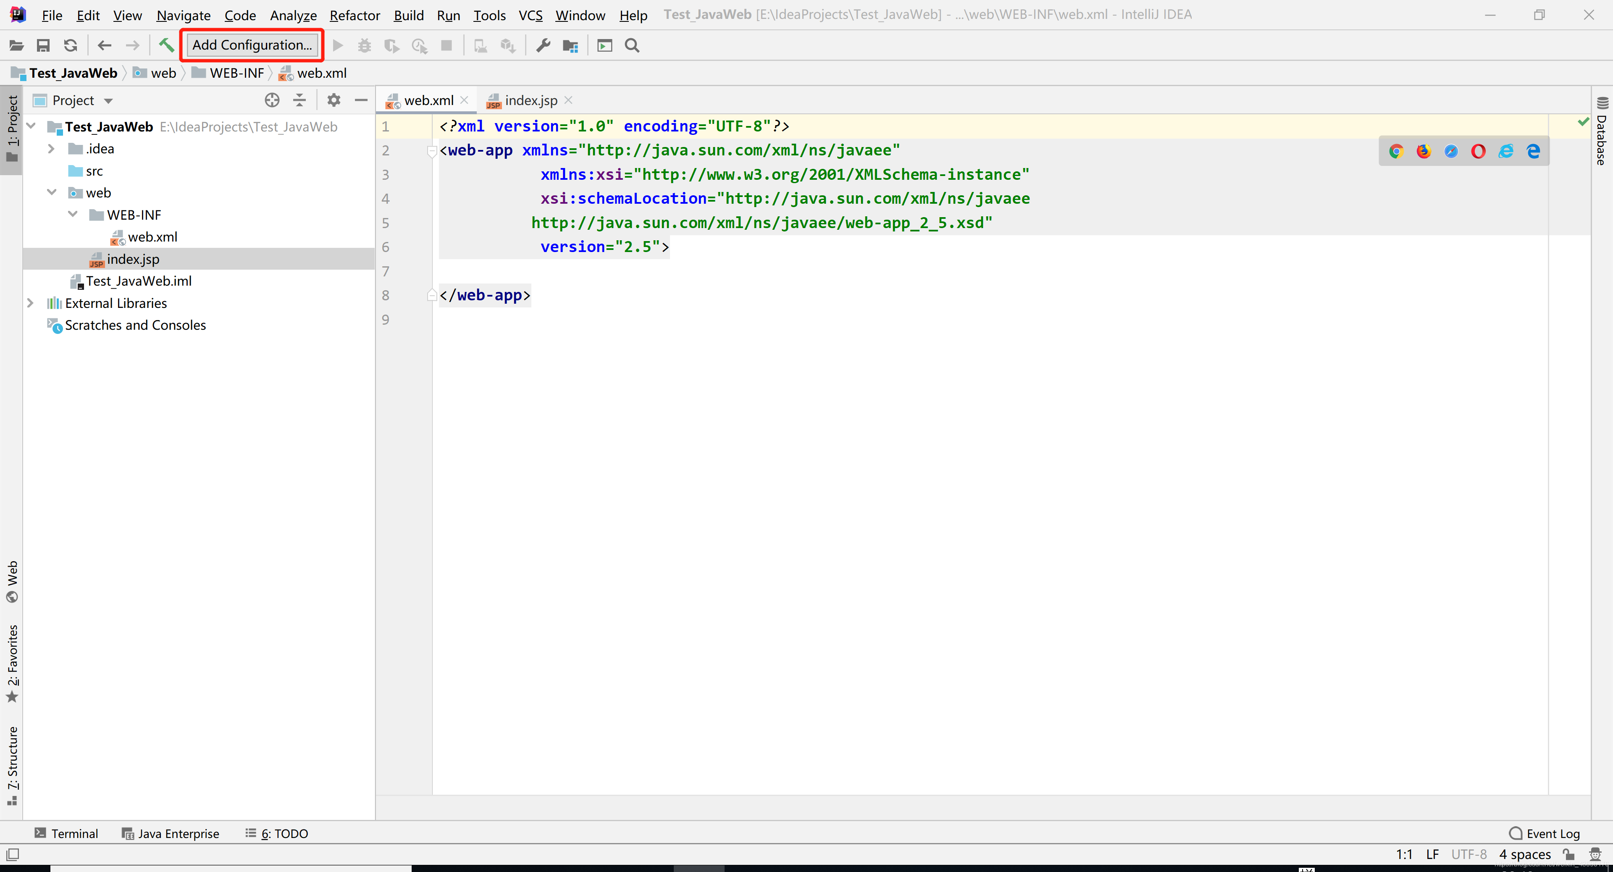Screen dimensions: 1613x872
Task: Click the Debug bug icon
Action: (x=365, y=45)
